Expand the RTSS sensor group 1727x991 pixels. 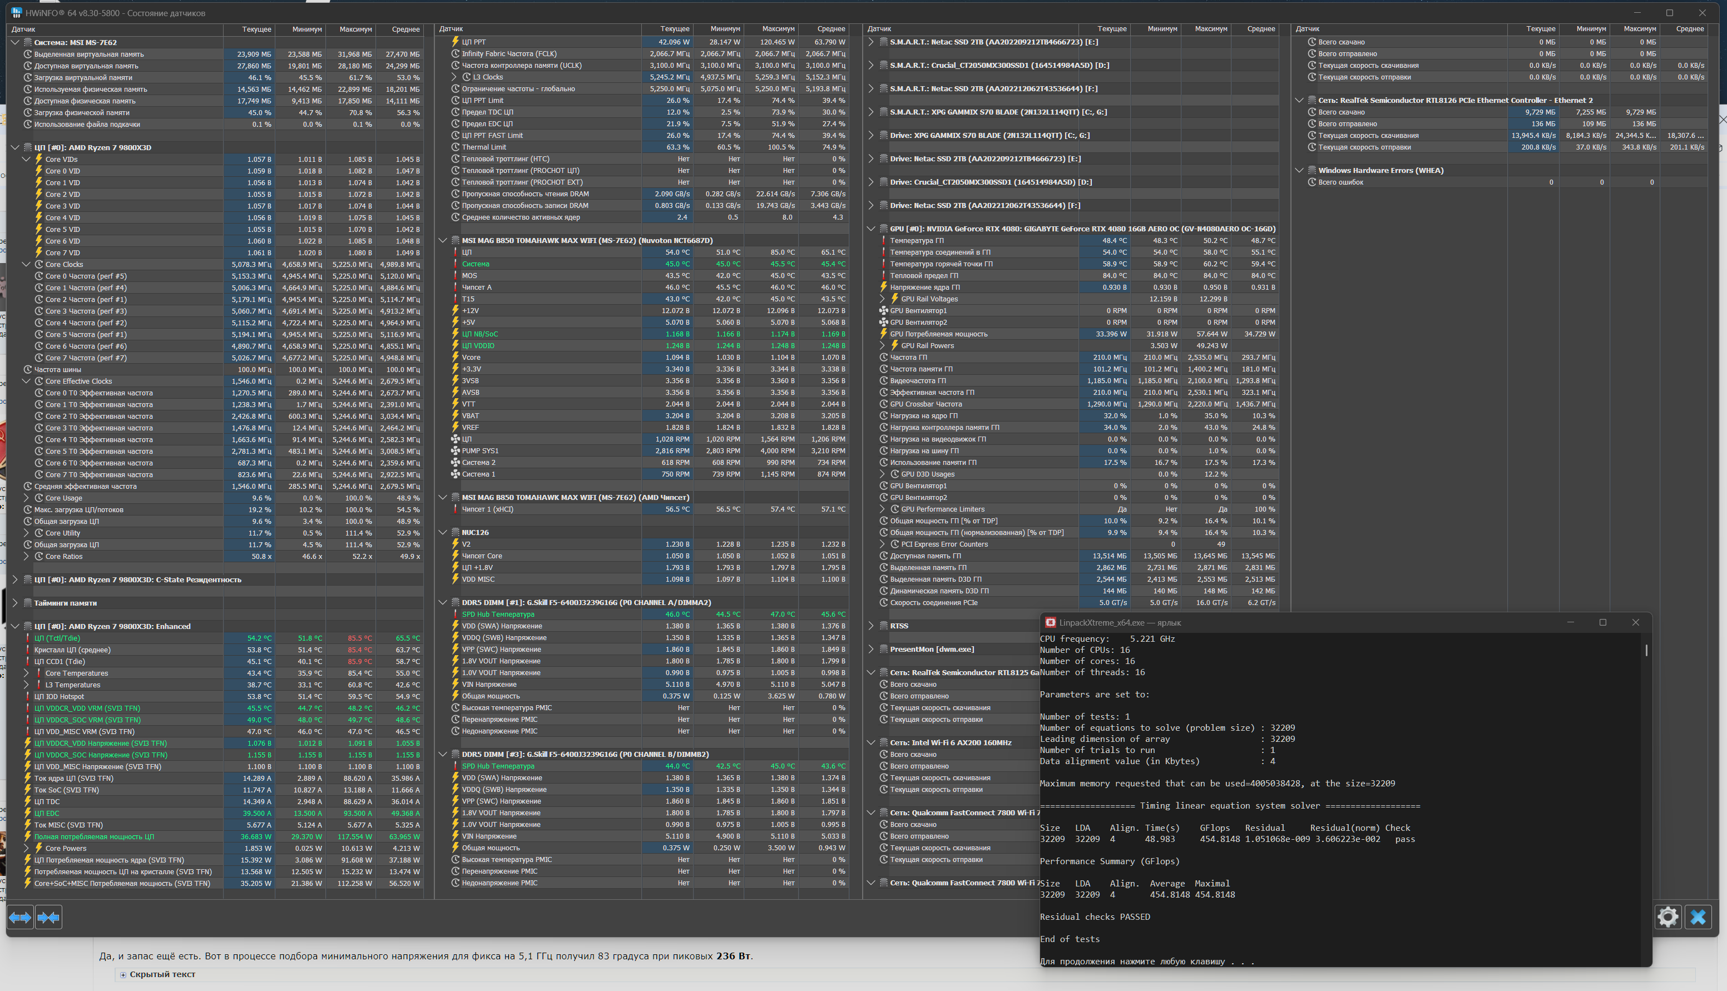[870, 626]
